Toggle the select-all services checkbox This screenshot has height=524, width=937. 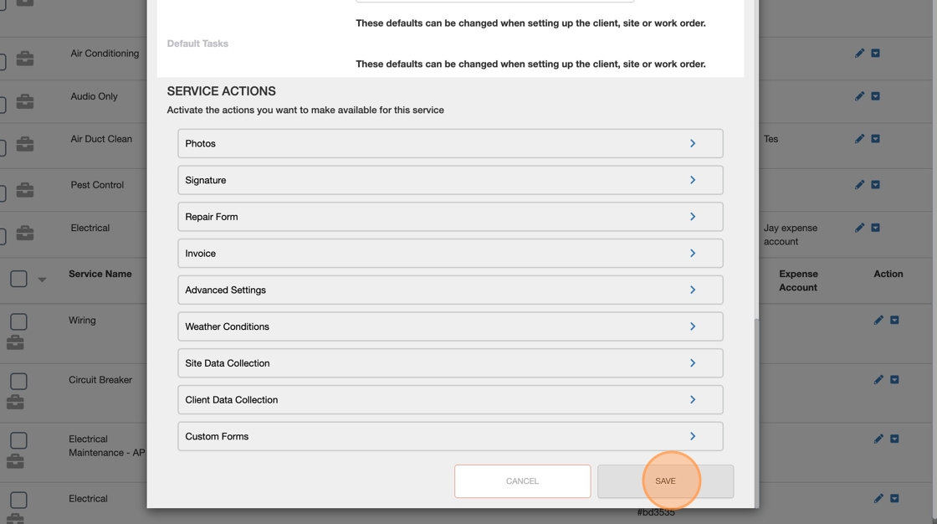18,279
